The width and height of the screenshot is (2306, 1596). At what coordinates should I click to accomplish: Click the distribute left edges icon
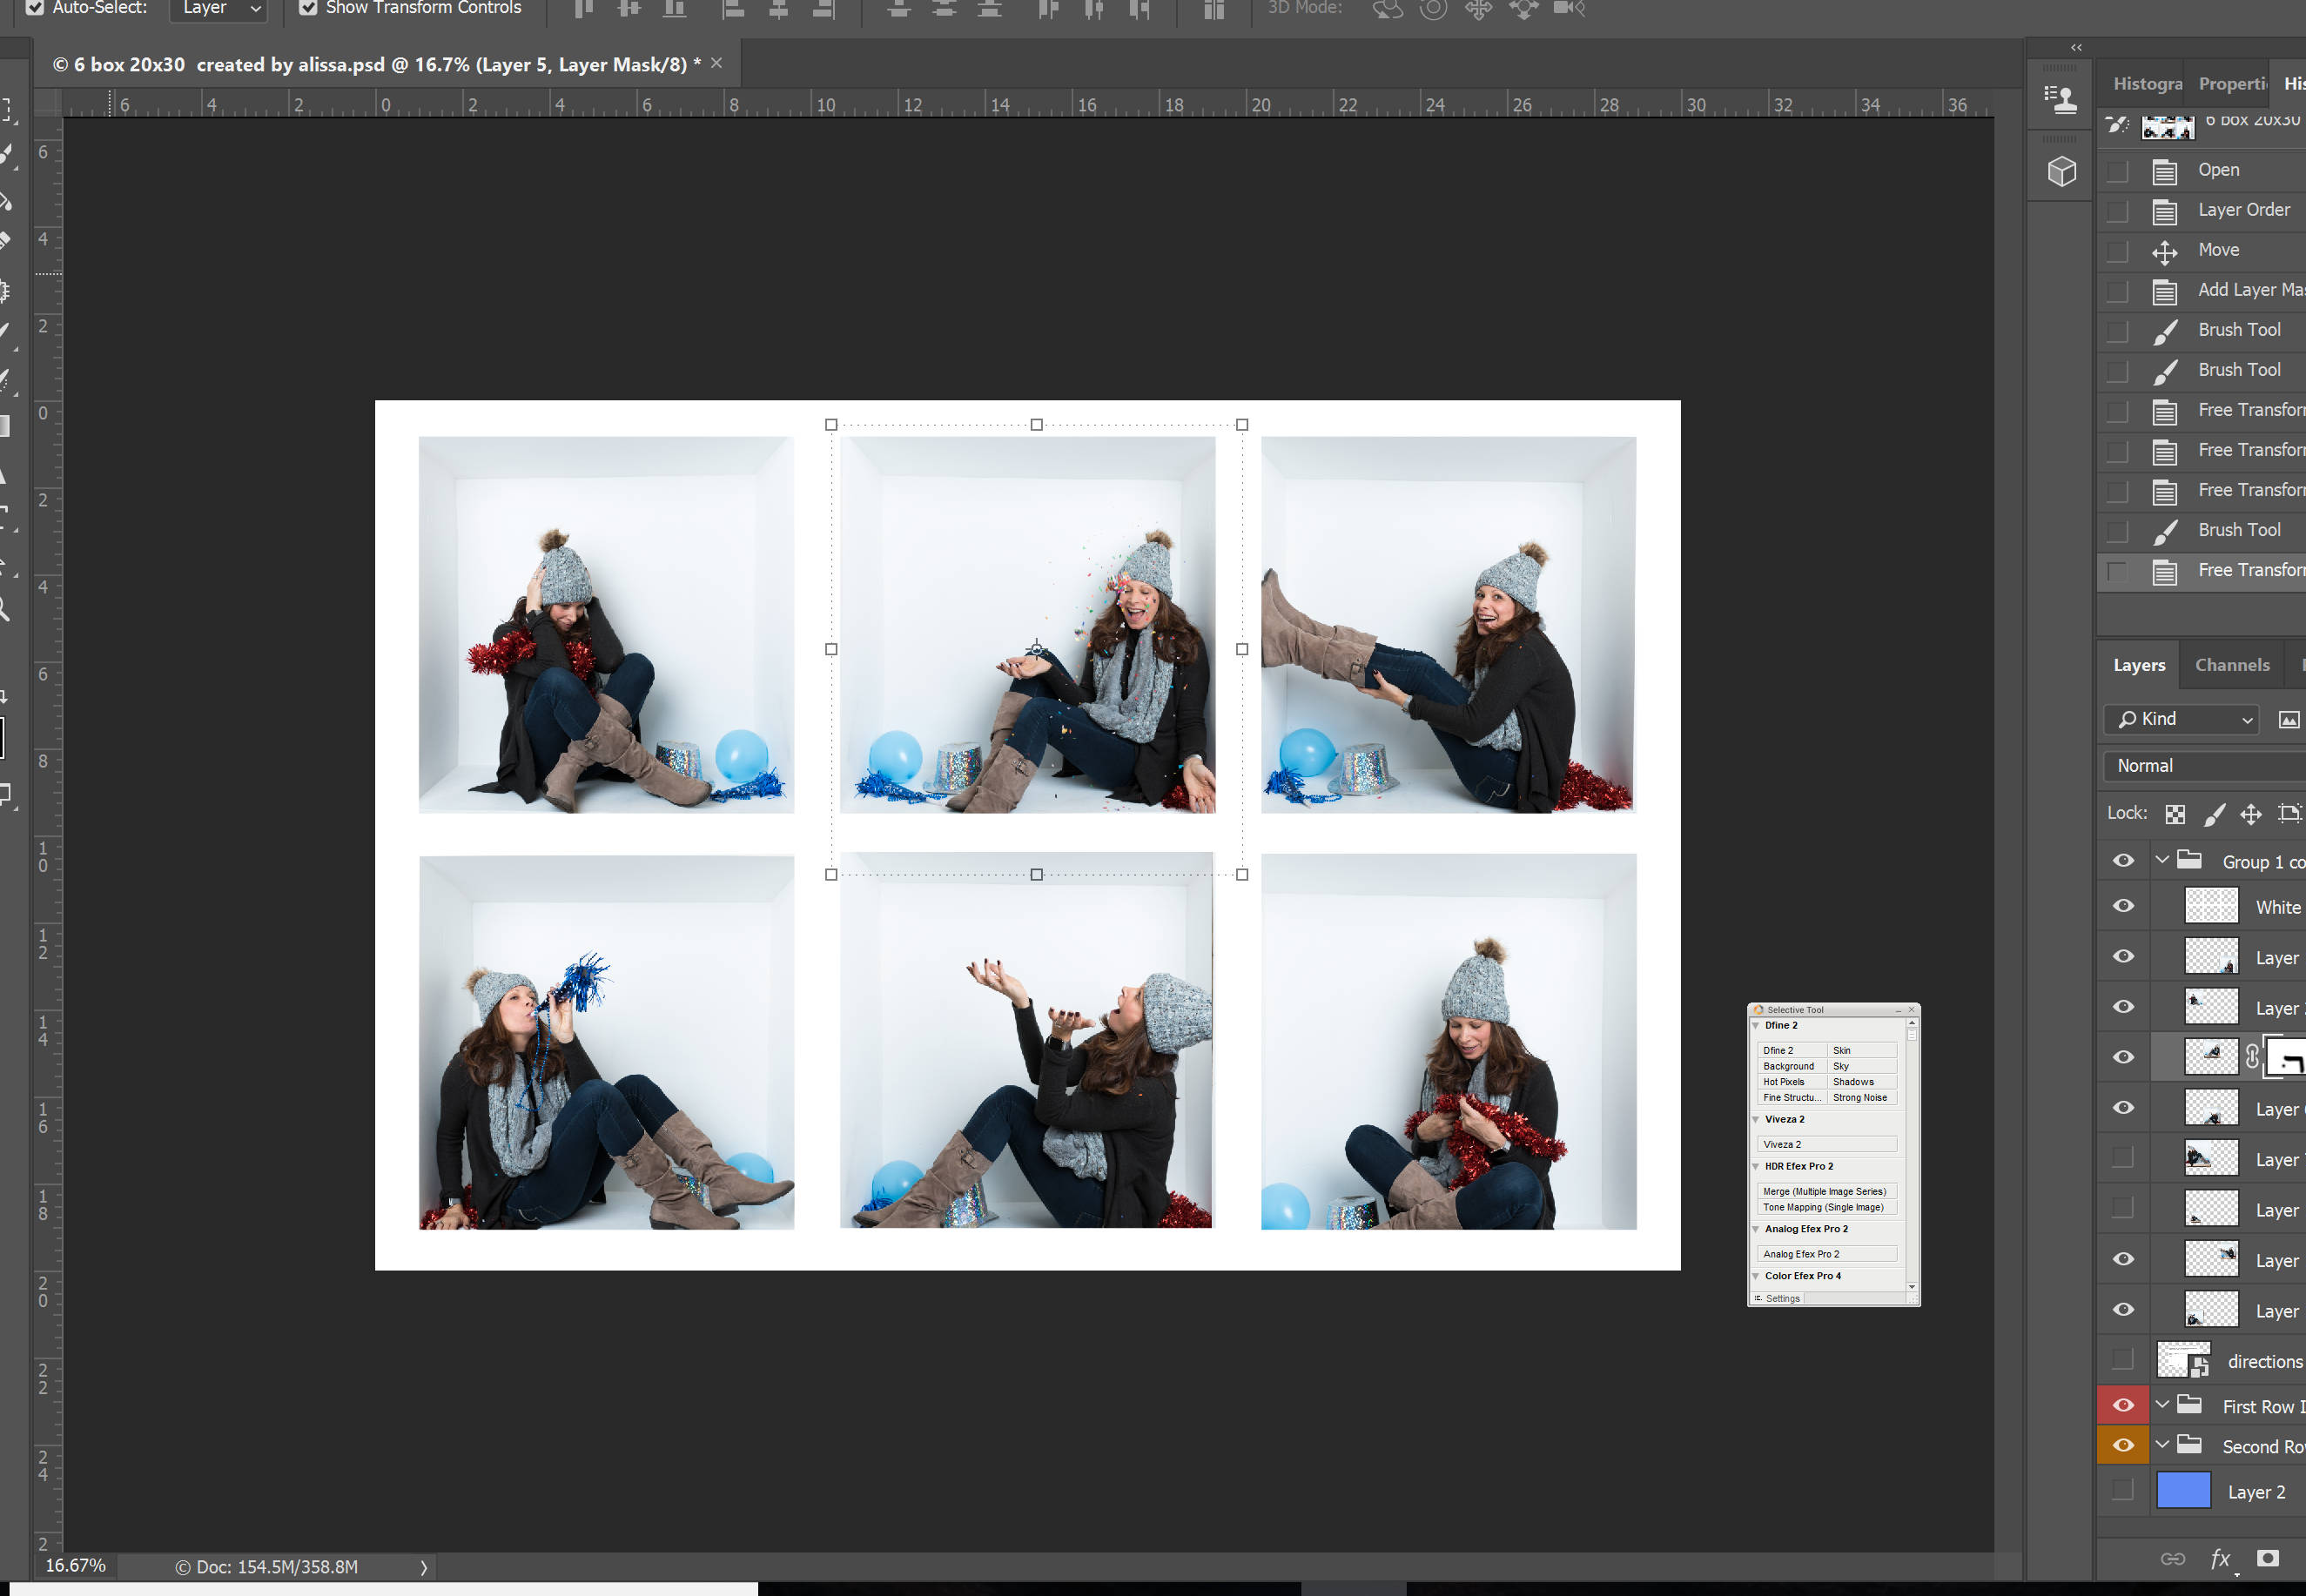click(x=1047, y=8)
